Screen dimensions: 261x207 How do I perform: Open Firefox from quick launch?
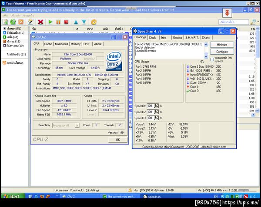point(42,197)
